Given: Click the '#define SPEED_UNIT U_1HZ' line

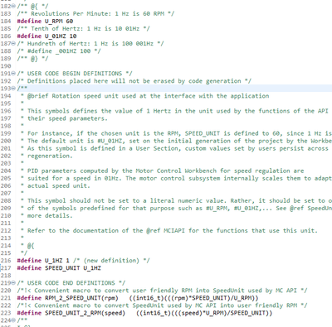Looking at the screenshot, I should tap(59, 268).
